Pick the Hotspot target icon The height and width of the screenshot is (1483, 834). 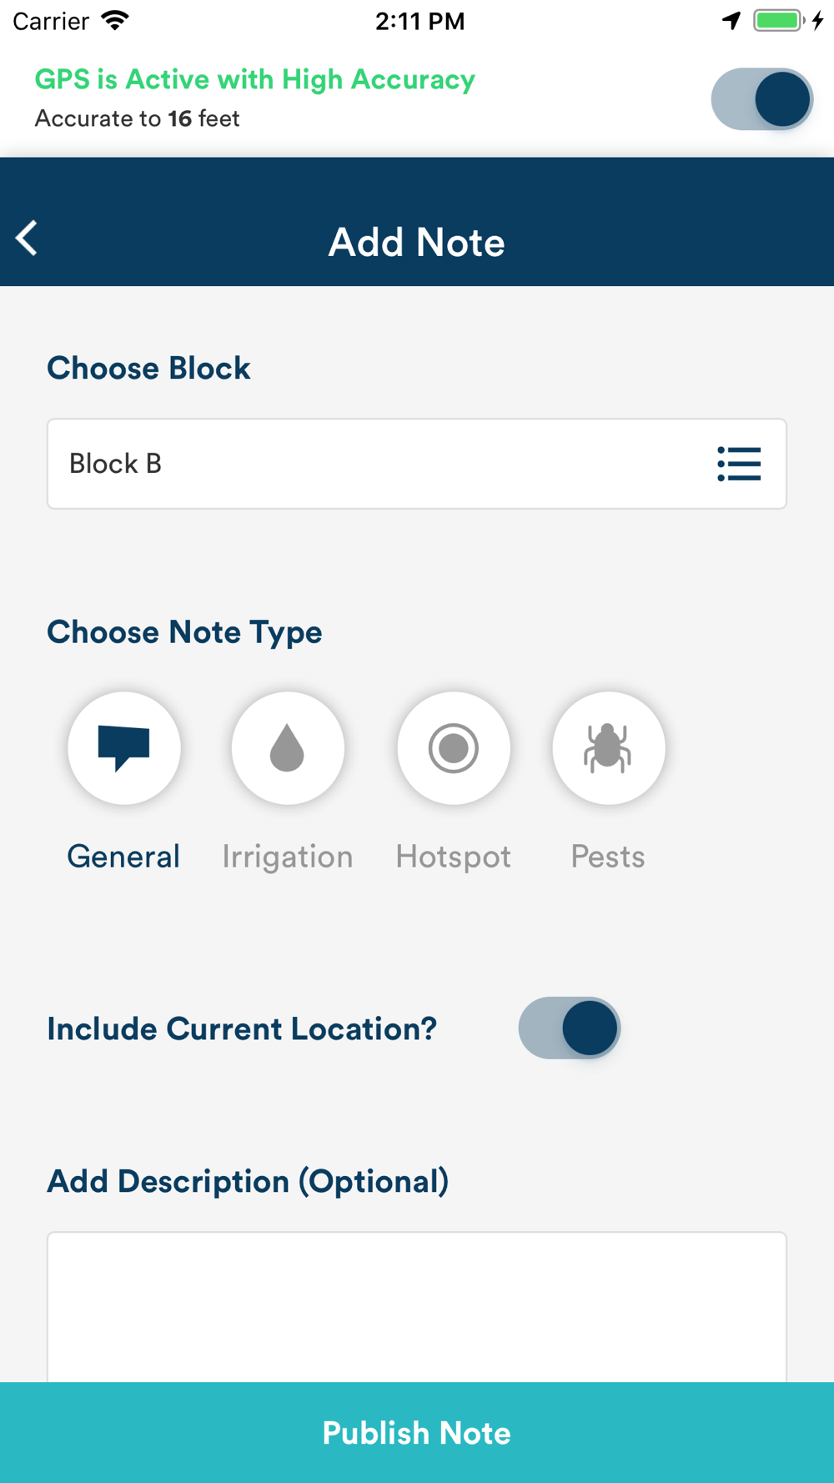(x=454, y=748)
